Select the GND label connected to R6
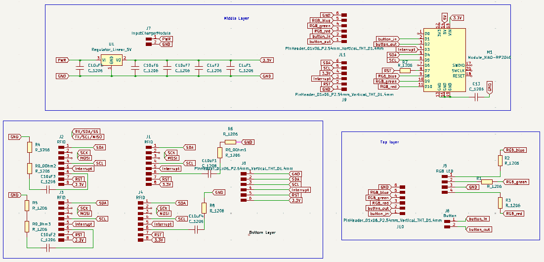Image resolution: width=544 pixels, height=262 pixels. click(248, 142)
